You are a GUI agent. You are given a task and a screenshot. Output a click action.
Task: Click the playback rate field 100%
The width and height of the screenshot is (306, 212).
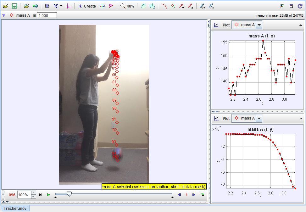tap(24, 195)
